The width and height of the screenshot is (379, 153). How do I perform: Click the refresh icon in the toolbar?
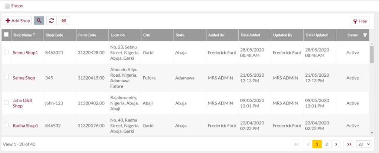(x=51, y=21)
